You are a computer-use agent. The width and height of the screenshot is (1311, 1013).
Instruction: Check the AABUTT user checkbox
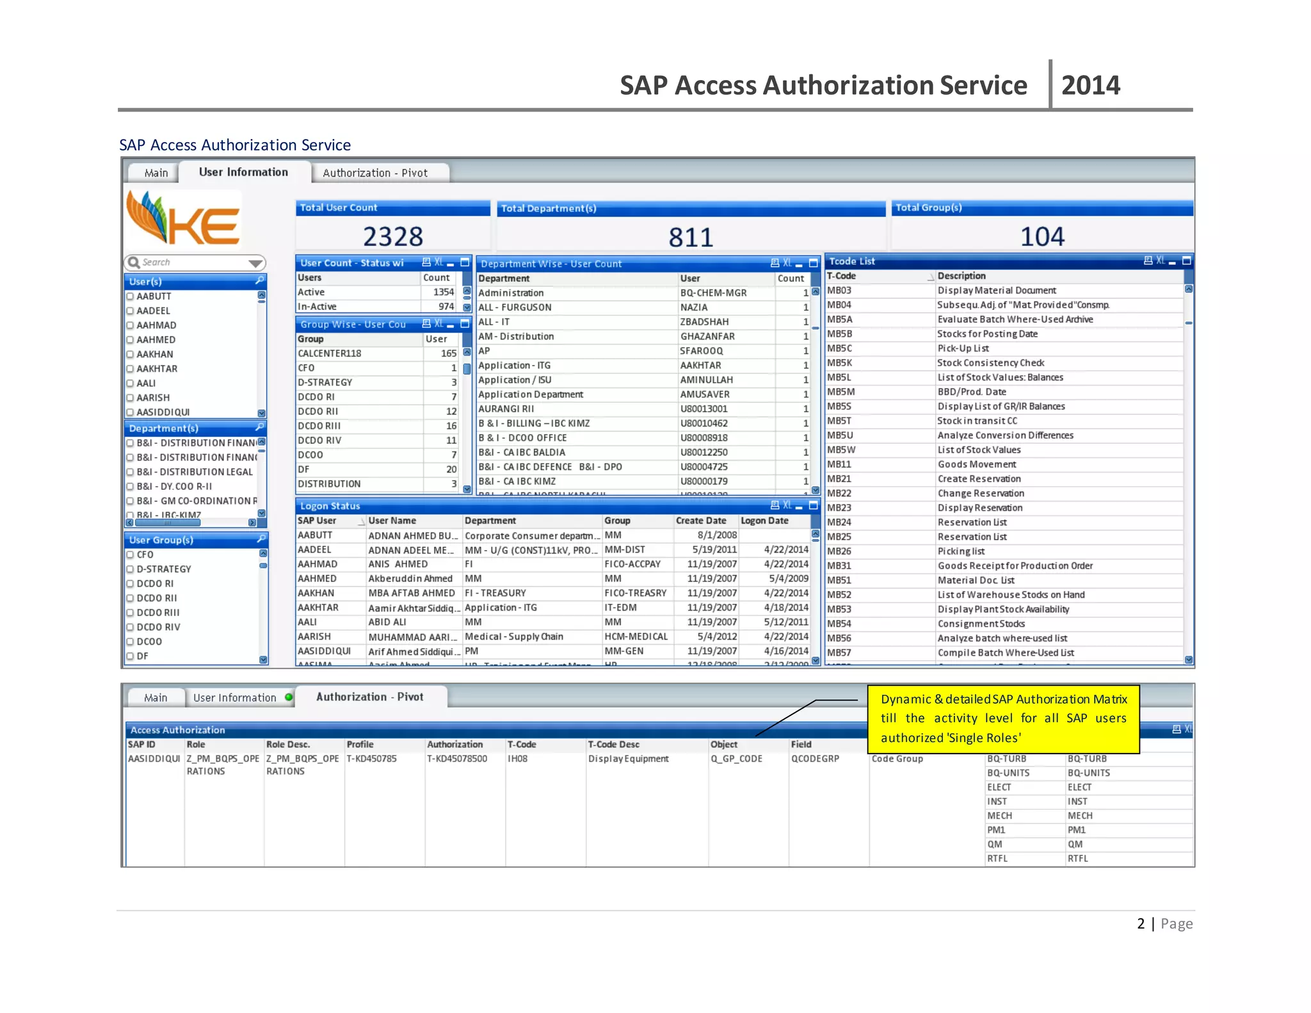click(131, 296)
